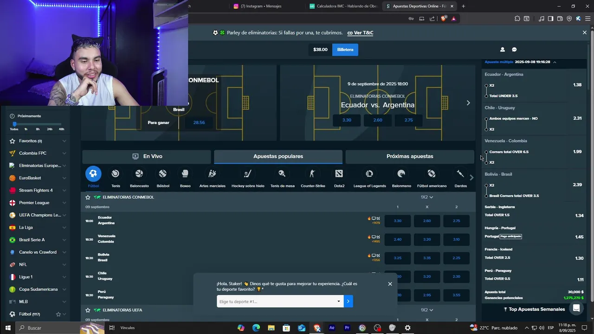Switch to the Próximas apuestas tab
Viewport: 594px width, 334px height.
click(x=410, y=156)
